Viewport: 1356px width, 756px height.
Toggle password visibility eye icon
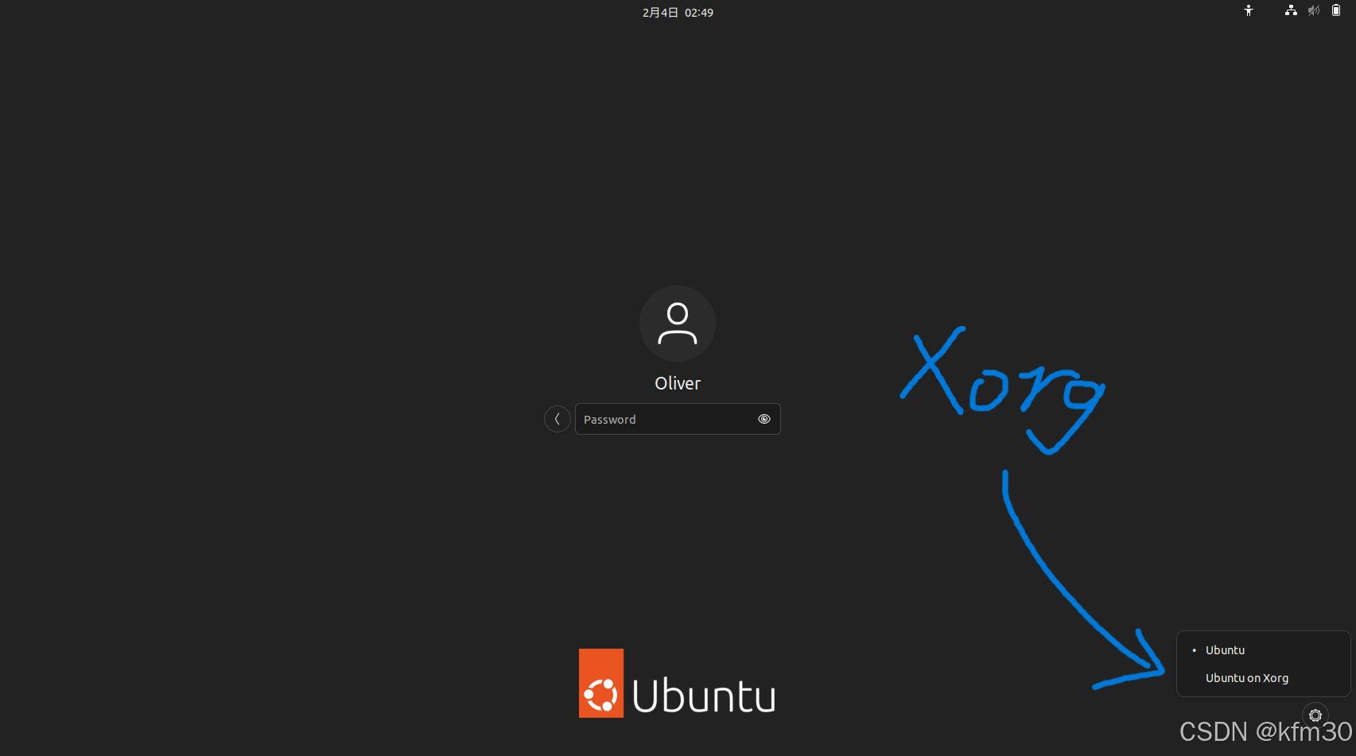764,419
